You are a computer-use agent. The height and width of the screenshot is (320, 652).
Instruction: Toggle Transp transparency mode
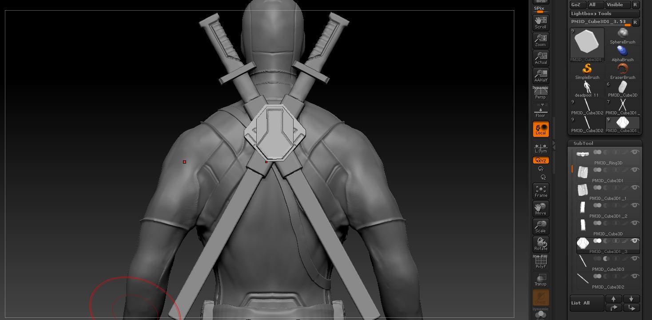click(541, 280)
